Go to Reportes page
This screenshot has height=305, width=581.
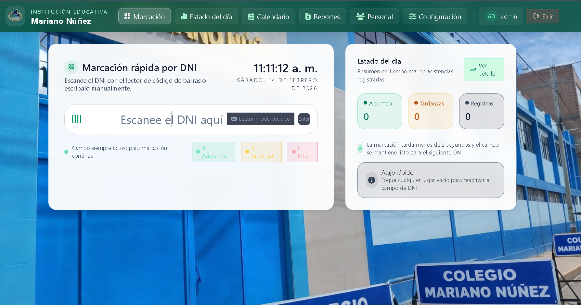pos(322,17)
